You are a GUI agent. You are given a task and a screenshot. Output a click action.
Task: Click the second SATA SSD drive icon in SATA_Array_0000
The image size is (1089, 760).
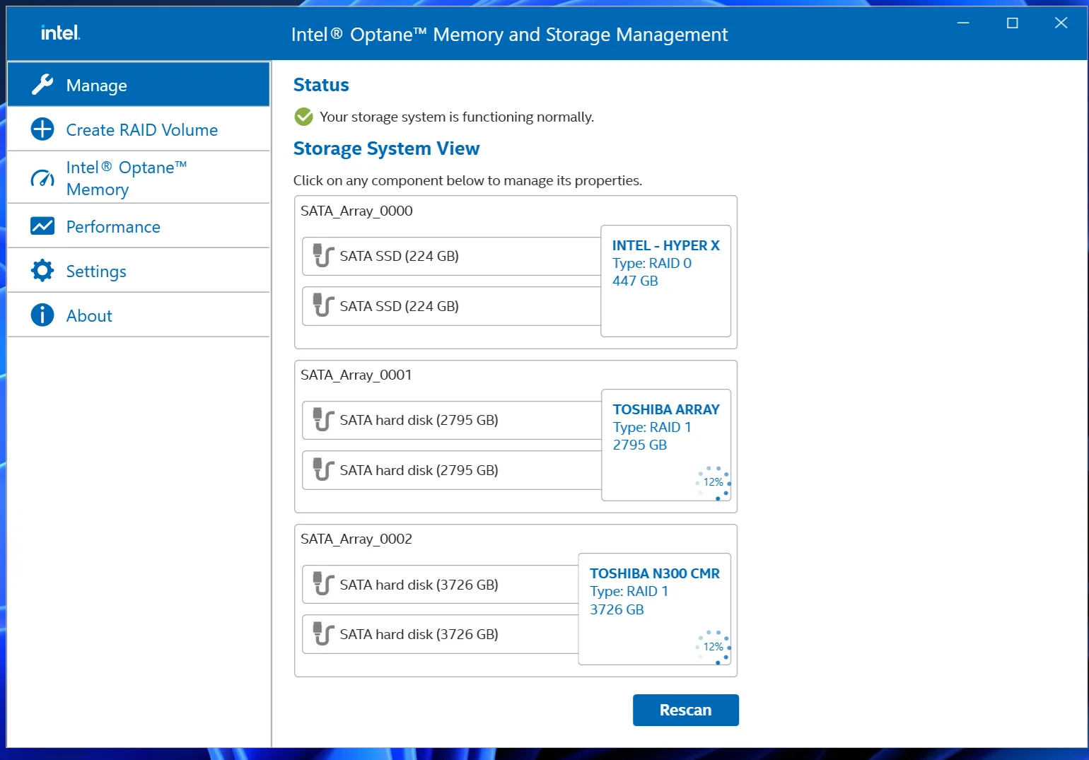(323, 305)
